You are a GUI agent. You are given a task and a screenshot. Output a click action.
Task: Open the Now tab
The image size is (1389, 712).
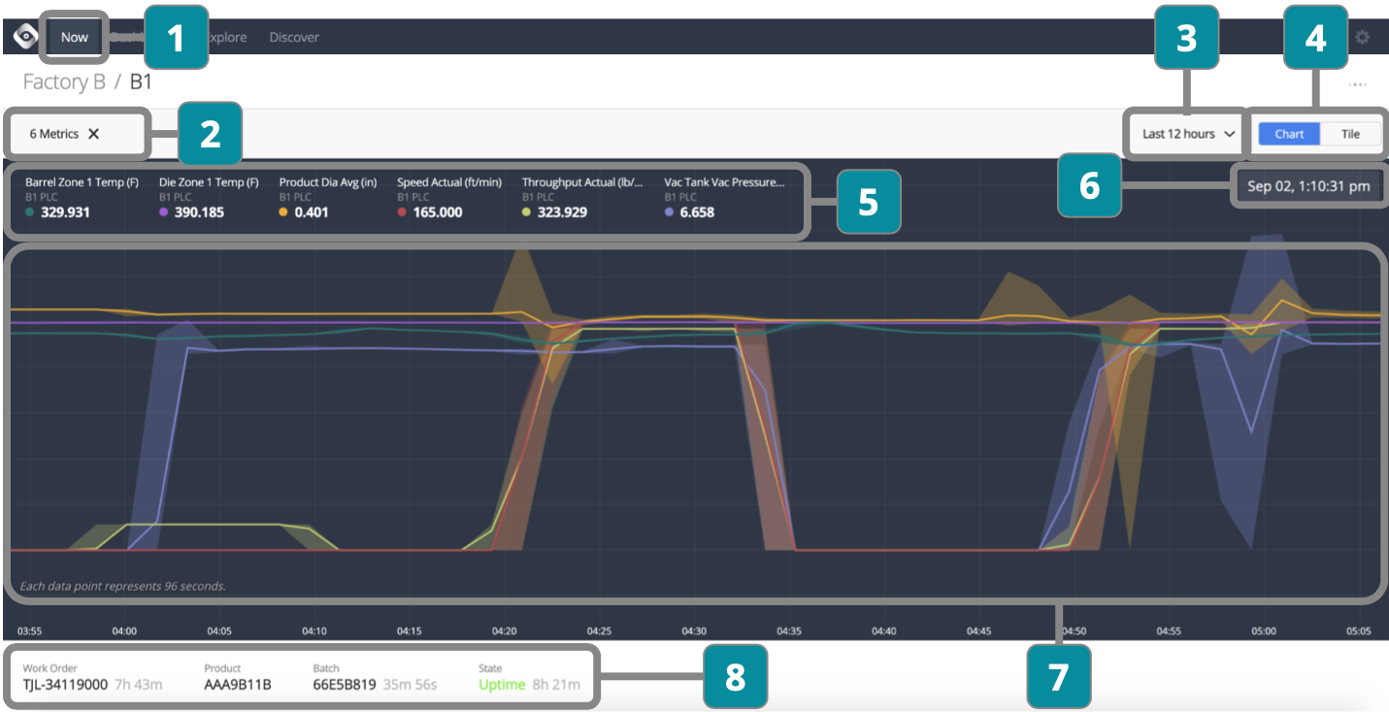[74, 38]
